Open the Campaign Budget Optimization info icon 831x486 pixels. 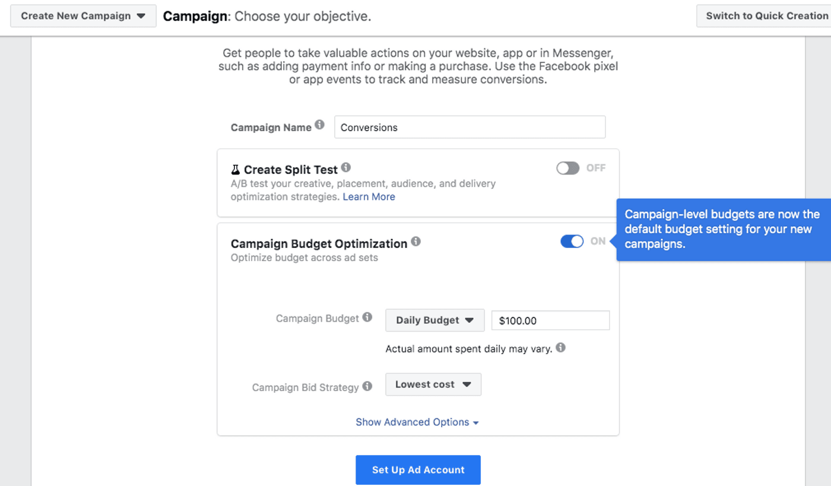point(415,242)
